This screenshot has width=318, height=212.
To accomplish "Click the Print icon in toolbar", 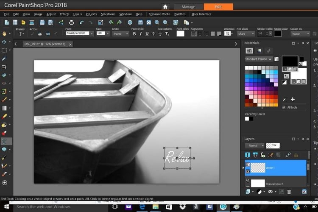I will point(71,22).
